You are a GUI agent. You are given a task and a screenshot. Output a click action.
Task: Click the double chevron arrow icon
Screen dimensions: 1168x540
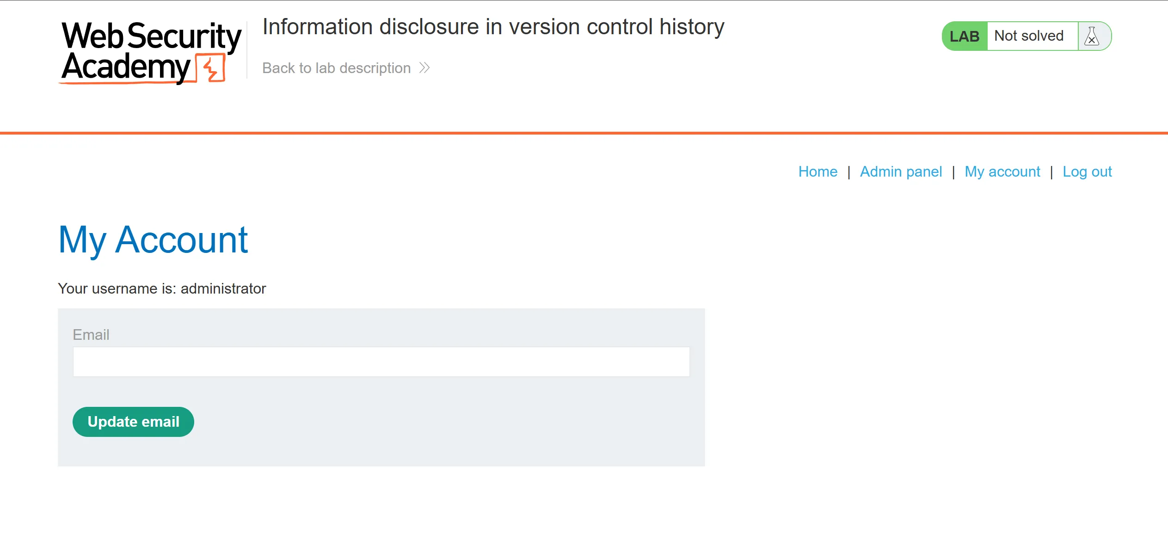(424, 68)
